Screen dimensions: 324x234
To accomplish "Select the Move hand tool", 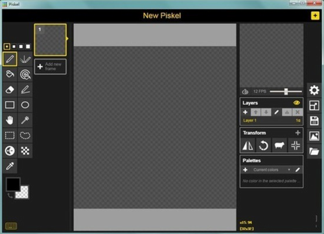I will click(x=10, y=120).
